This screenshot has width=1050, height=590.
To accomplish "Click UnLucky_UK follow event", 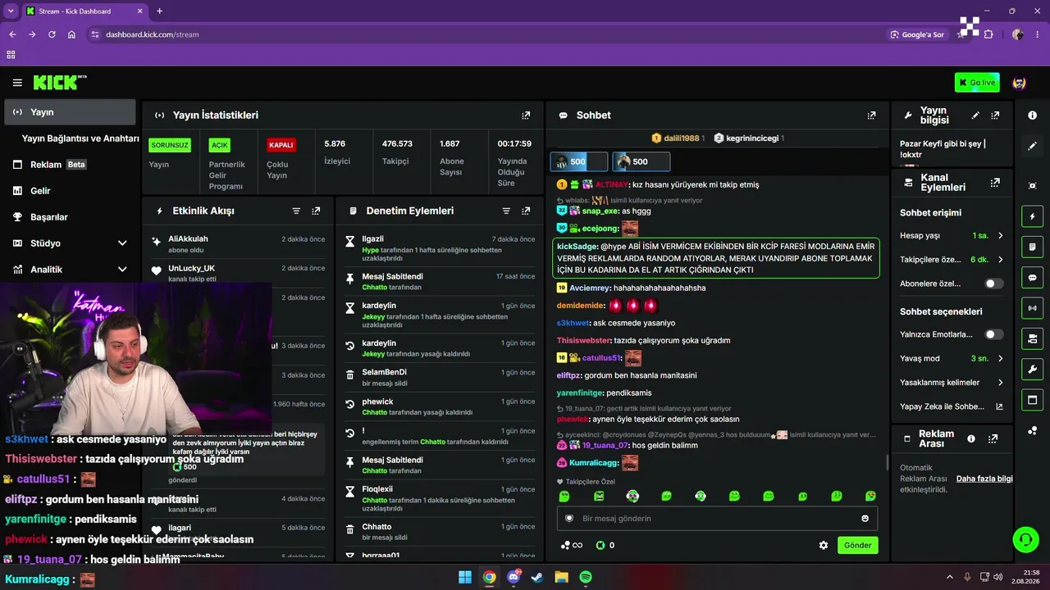I will click(239, 273).
